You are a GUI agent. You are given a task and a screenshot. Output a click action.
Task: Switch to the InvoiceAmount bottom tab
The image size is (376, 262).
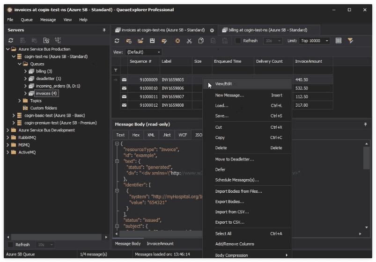(x=160, y=244)
